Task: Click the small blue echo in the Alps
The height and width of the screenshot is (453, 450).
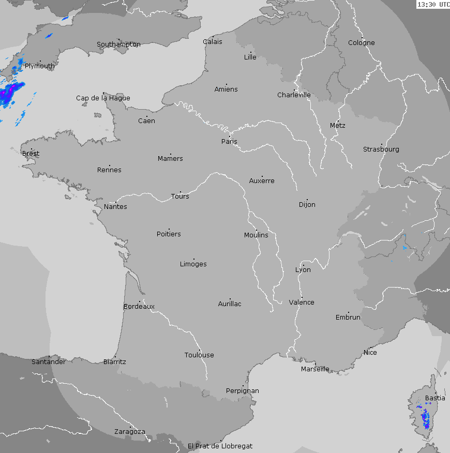Action: (x=406, y=248)
